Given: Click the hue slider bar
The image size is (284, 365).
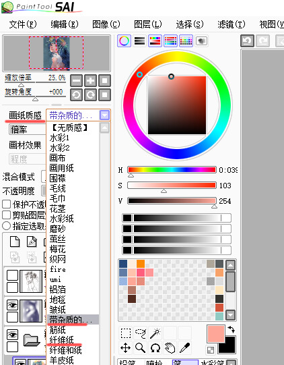Looking at the screenshot, I should [172, 170].
